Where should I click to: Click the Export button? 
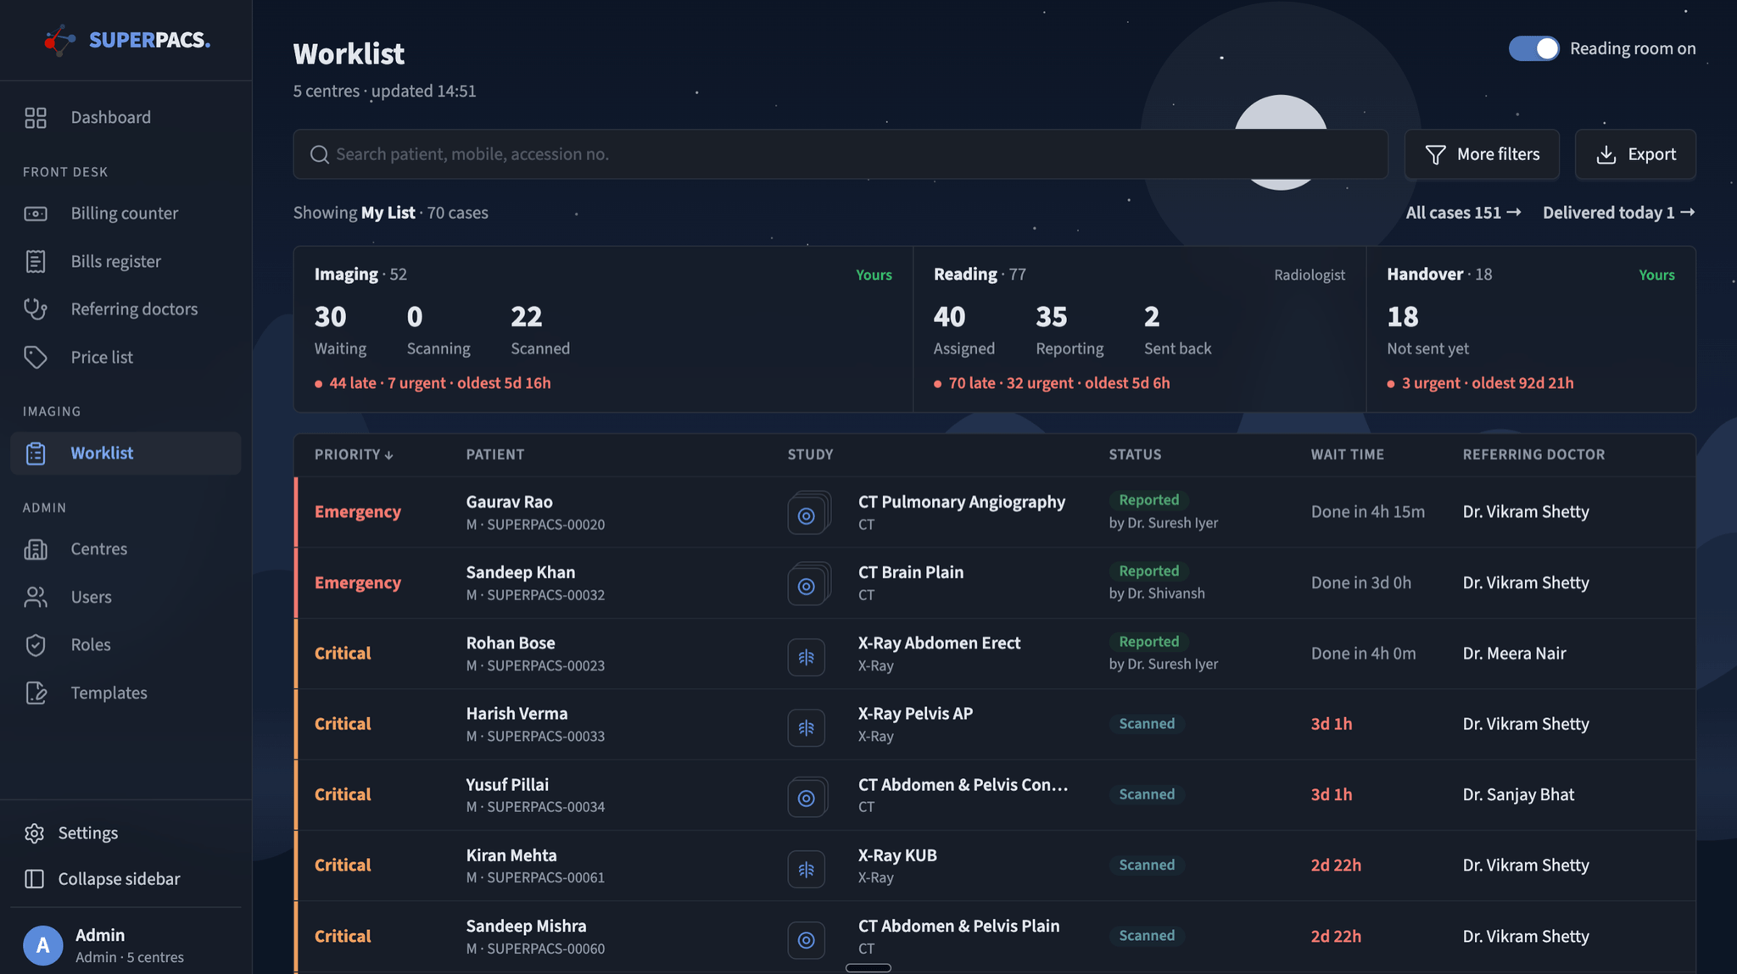(1635, 154)
